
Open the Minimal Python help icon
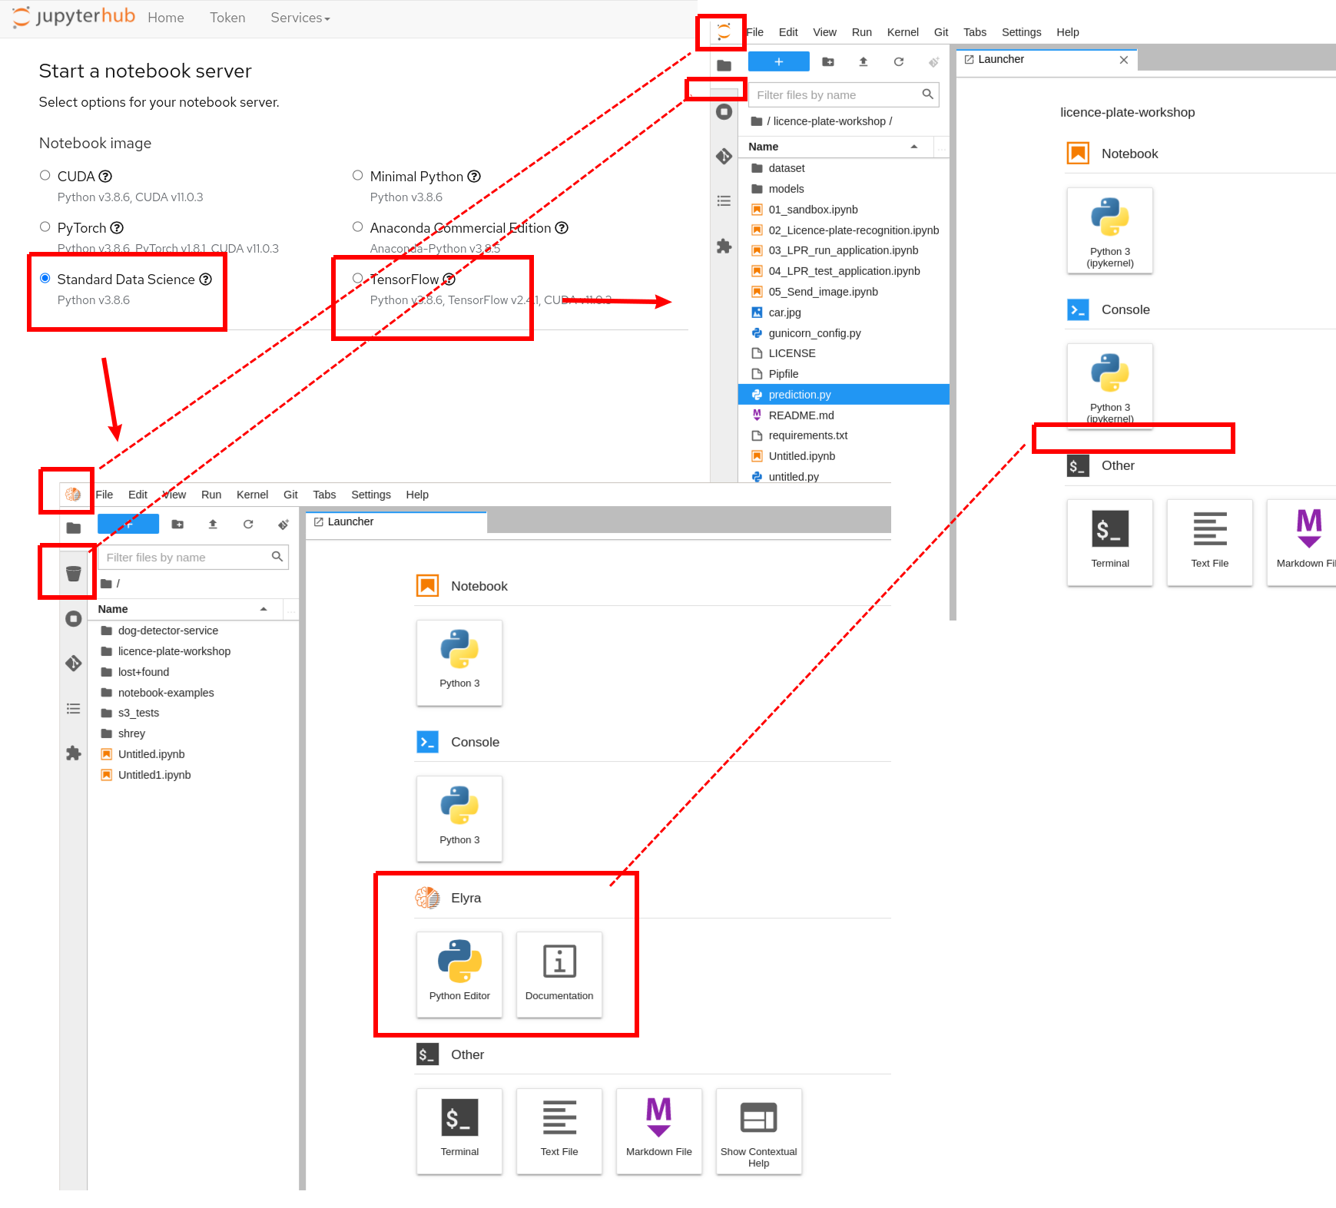[x=474, y=177]
